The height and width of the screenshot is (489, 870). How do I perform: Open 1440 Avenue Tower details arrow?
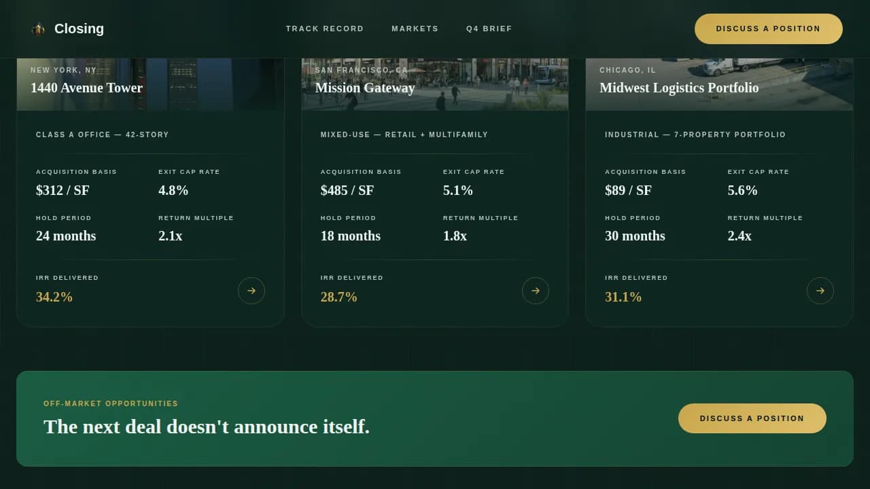click(251, 291)
